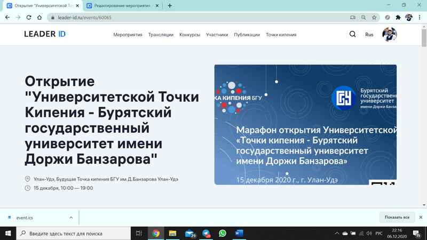Image resolution: width=427 pixels, height=240 pixels.
Task: Click the Показать все downloads button
Action: click(397, 218)
